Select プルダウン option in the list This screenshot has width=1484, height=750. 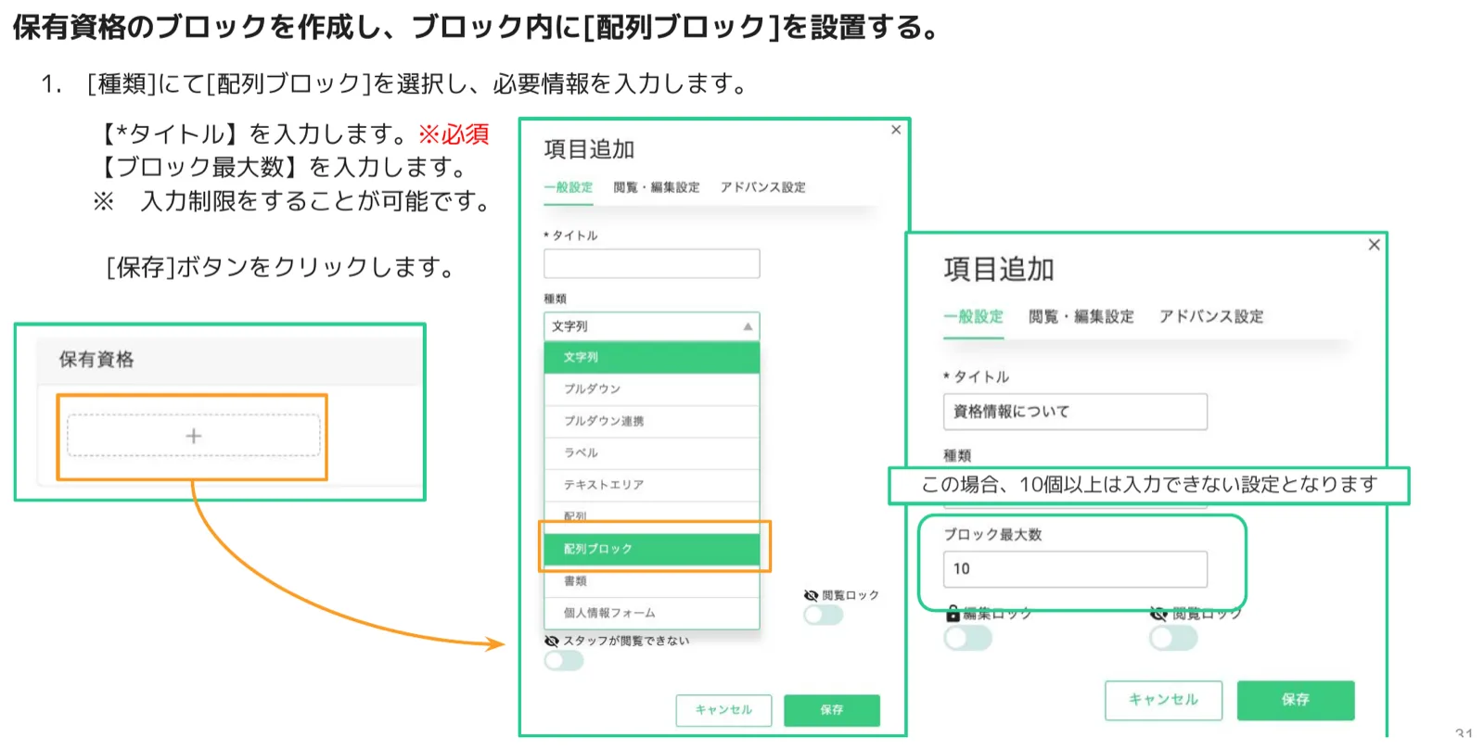[x=652, y=389]
